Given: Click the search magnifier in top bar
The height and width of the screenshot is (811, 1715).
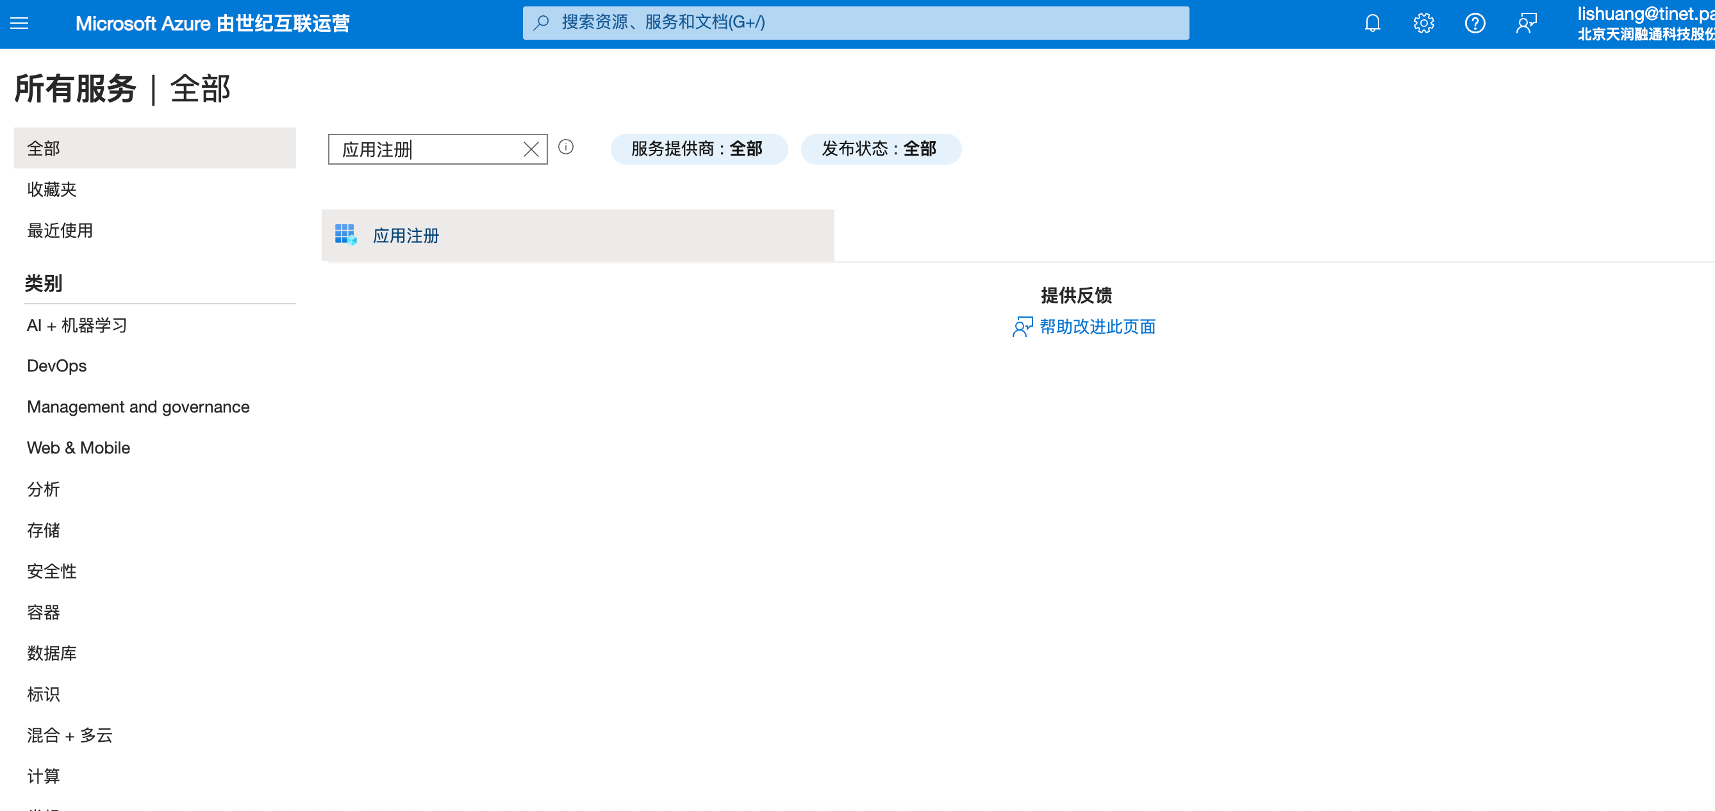Looking at the screenshot, I should pos(542,22).
